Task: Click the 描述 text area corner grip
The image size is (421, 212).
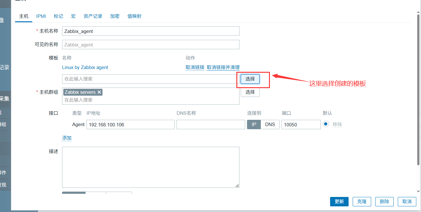Action: tap(237, 186)
